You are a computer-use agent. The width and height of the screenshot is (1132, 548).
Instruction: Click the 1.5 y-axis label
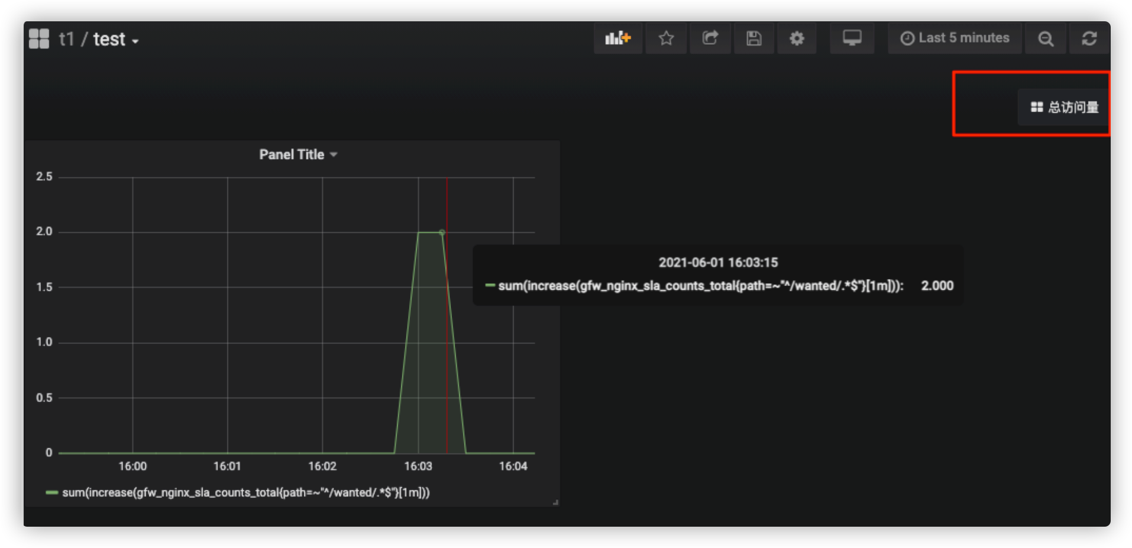[44, 287]
